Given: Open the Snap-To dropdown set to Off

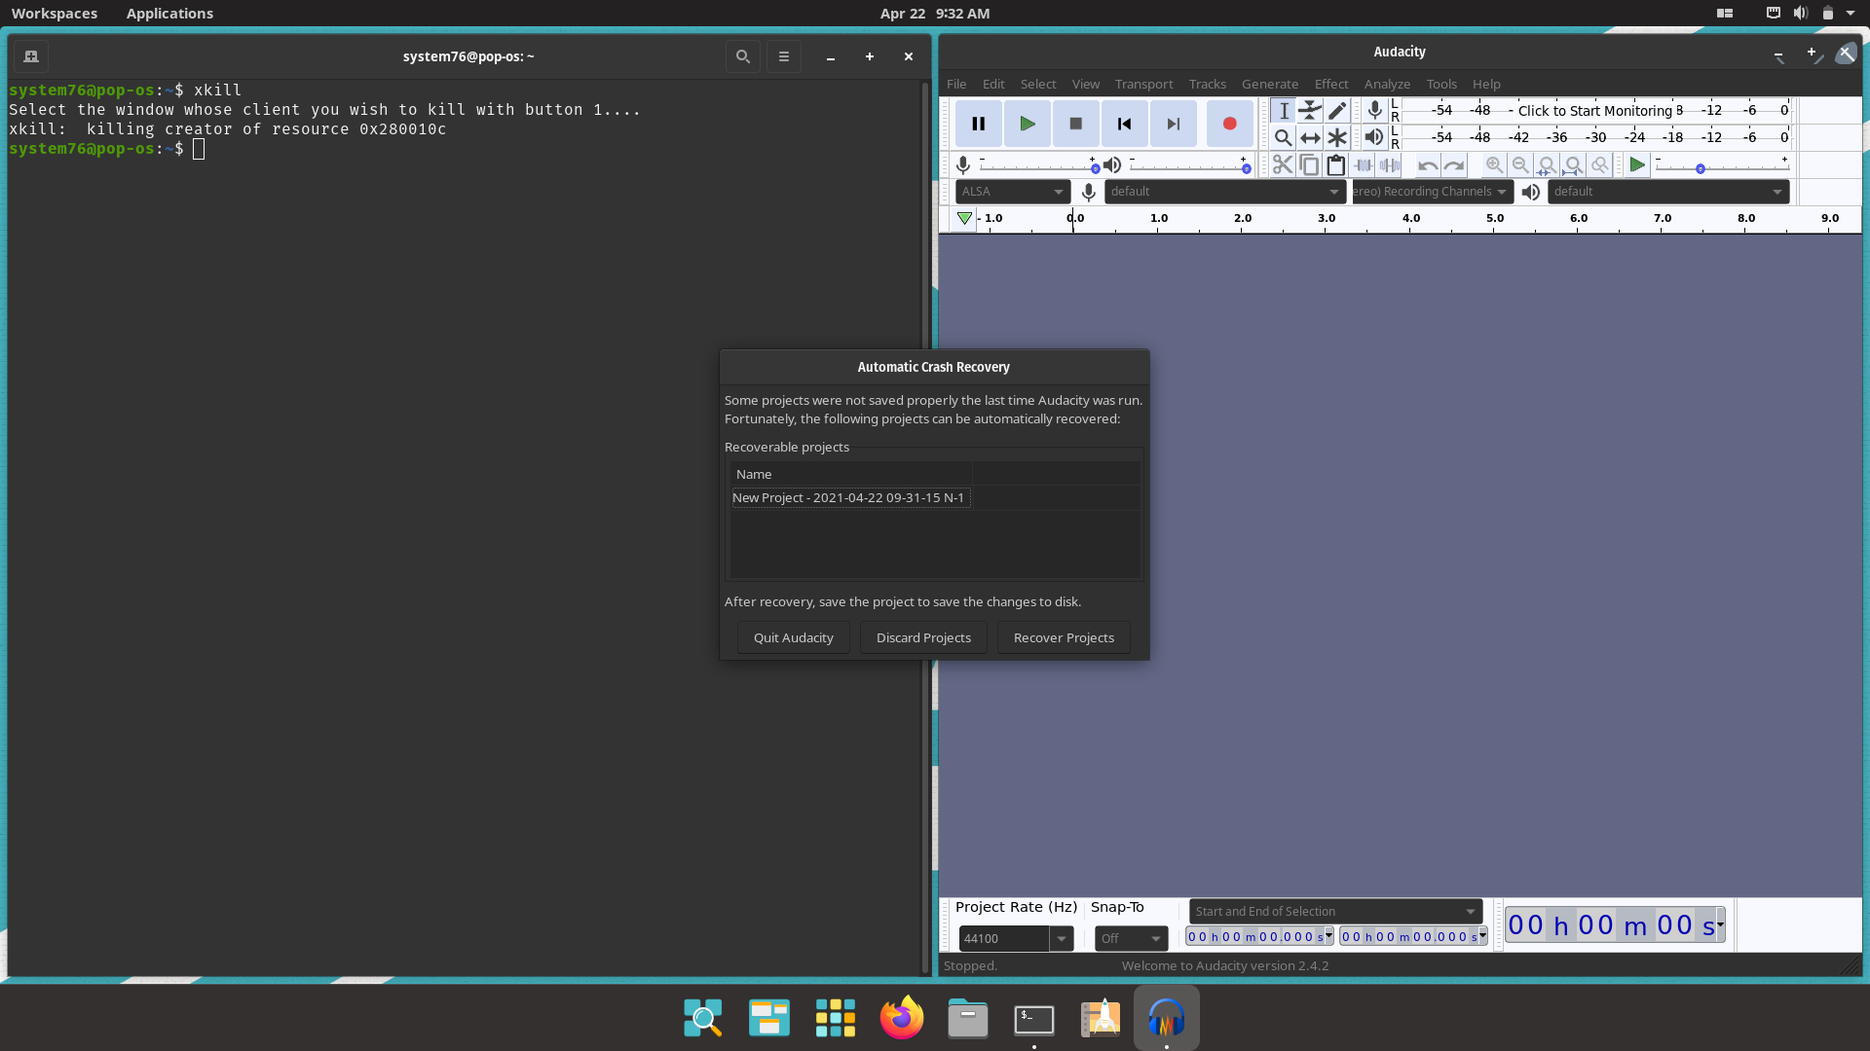Looking at the screenshot, I should 1130,938.
